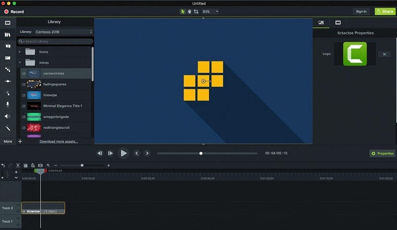Add new library item with plus
397x230 pixels.
tap(20, 141)
